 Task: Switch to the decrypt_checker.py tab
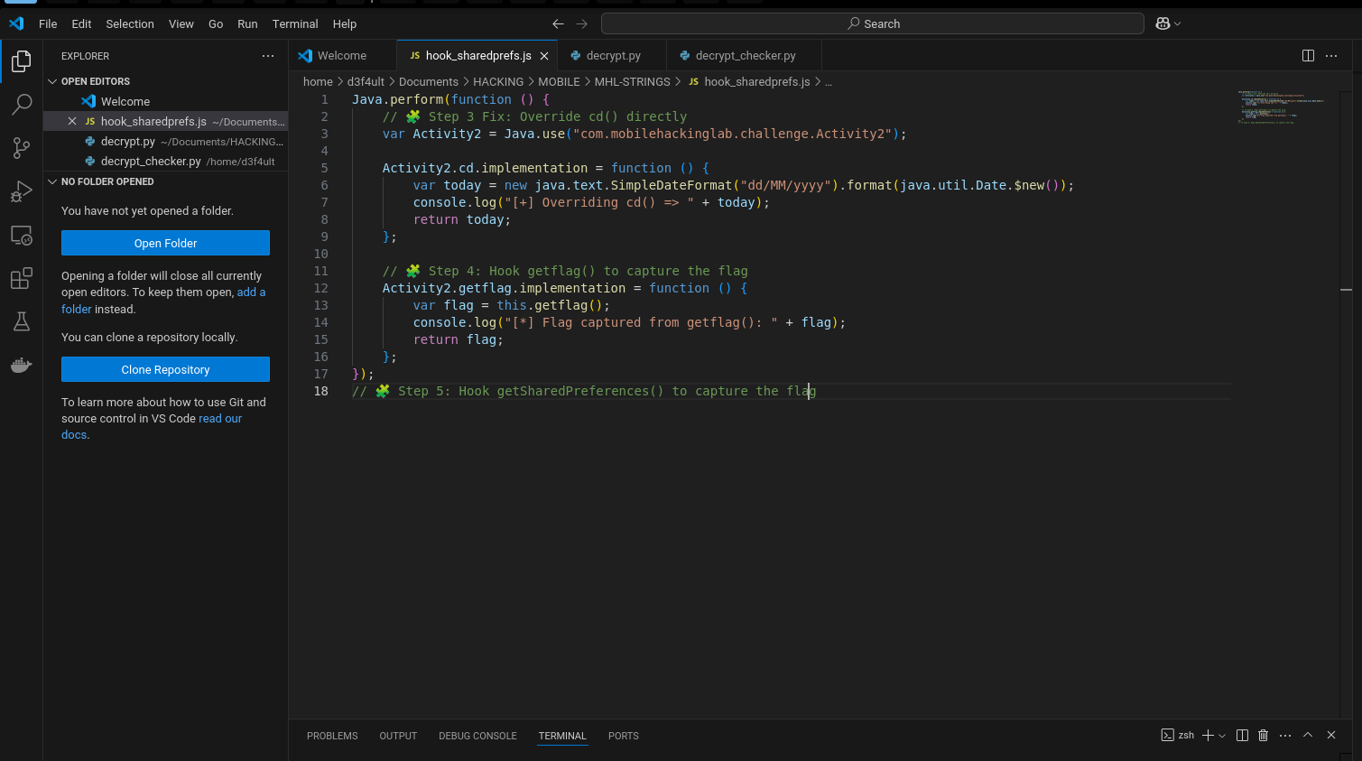744,56
